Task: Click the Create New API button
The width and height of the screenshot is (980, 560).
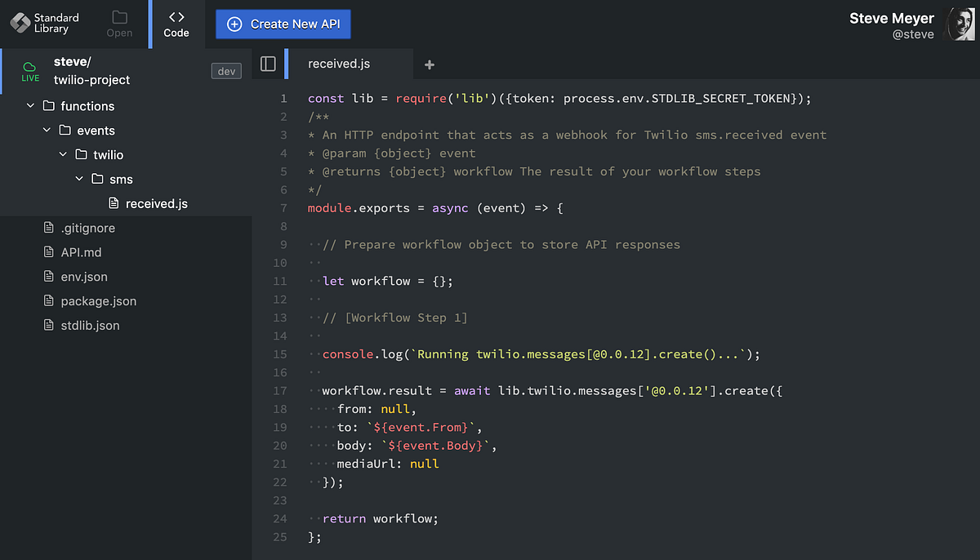Action: click(283, 24)
